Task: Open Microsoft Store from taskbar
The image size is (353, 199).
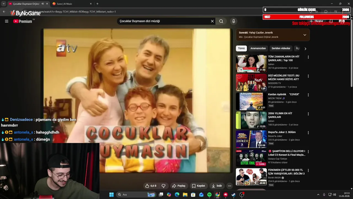Action: pyautogui.click(x=193, y=195)
